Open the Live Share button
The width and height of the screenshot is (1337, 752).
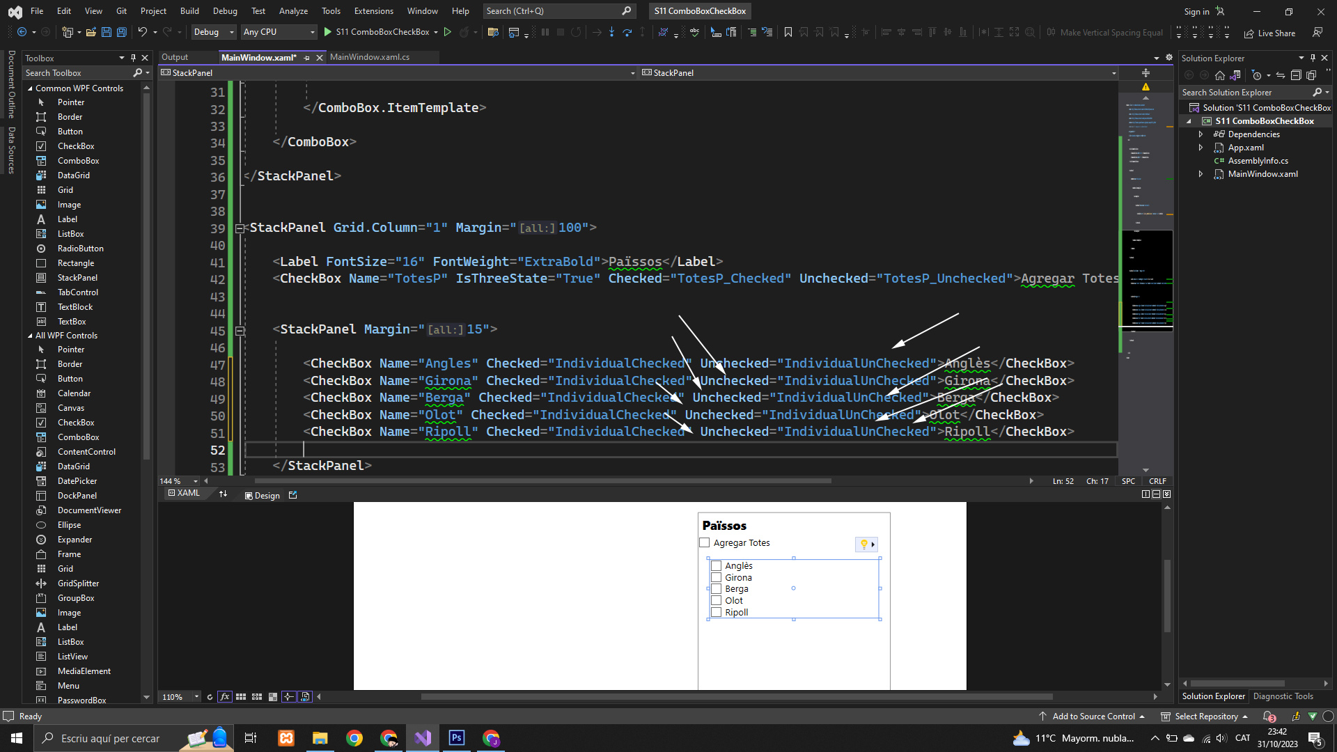[x=1269, y=33]
